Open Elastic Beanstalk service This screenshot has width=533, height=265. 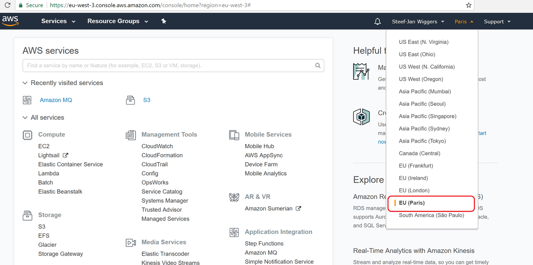point(60,192)
